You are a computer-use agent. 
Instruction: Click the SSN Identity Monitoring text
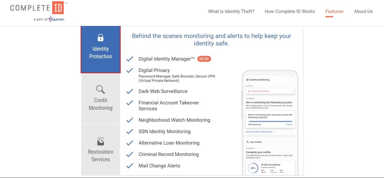(165, 132)
